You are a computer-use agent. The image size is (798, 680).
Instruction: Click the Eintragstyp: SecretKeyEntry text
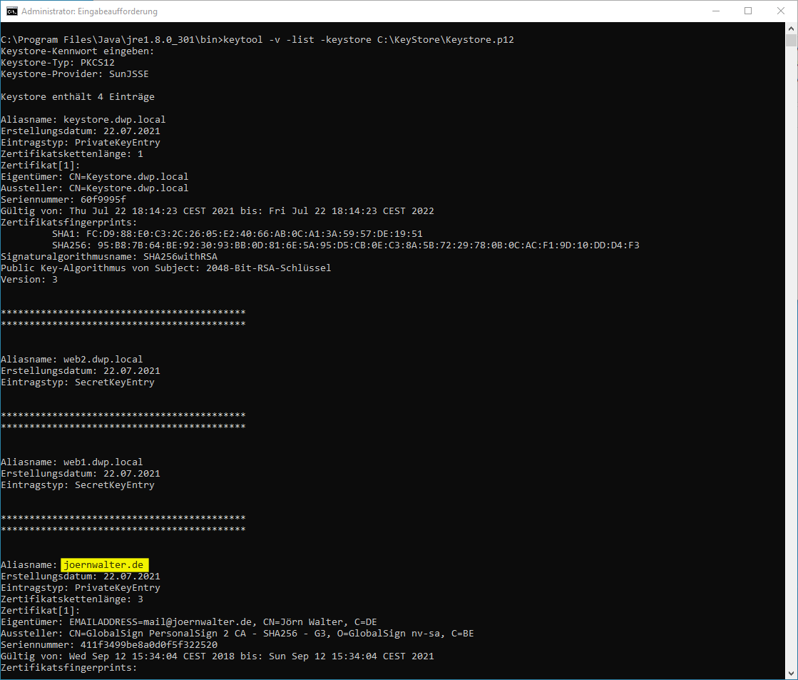[78, 382]
